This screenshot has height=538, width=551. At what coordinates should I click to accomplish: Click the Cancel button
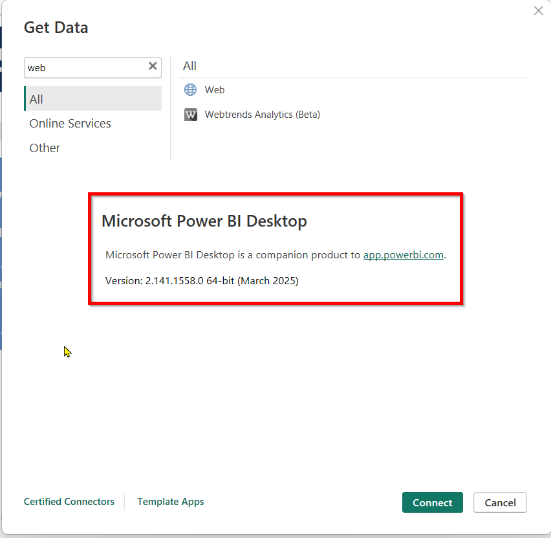pos(500,502)
